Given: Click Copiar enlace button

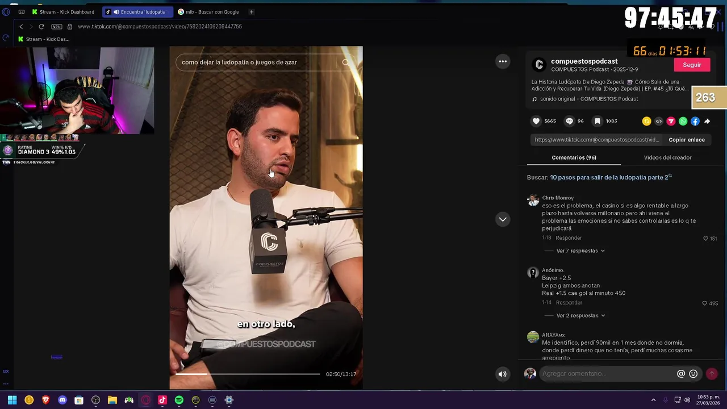Looking at the screenshot, I should (687, 140).
